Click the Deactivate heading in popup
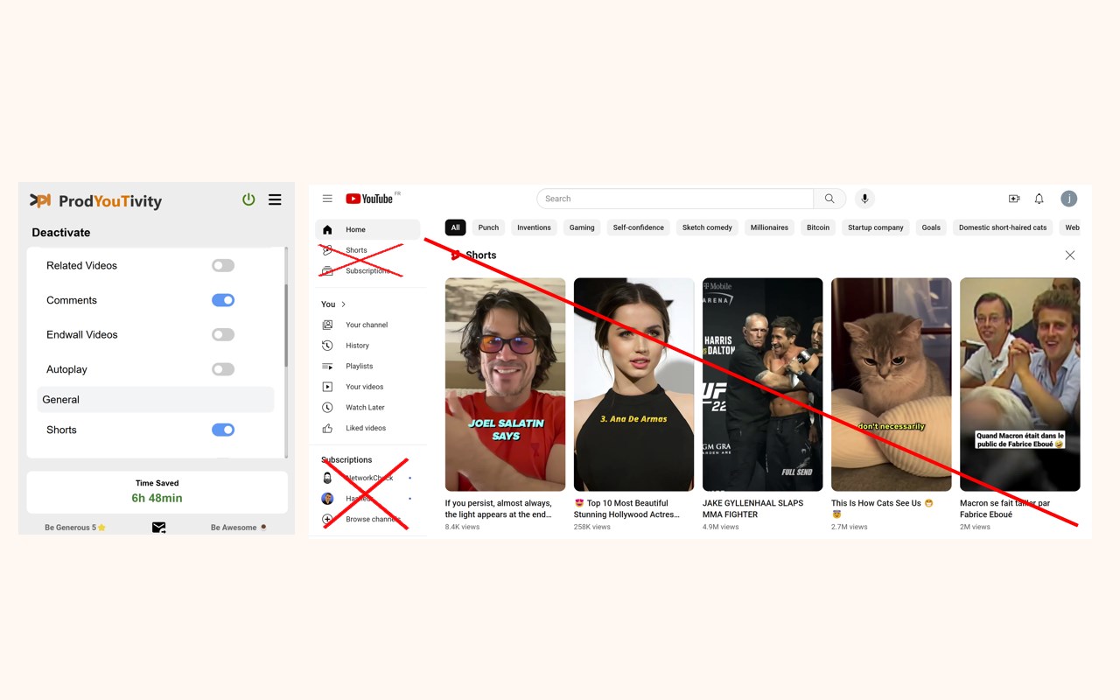This screenshot has width=1120, height=700. tap(61, 233)
